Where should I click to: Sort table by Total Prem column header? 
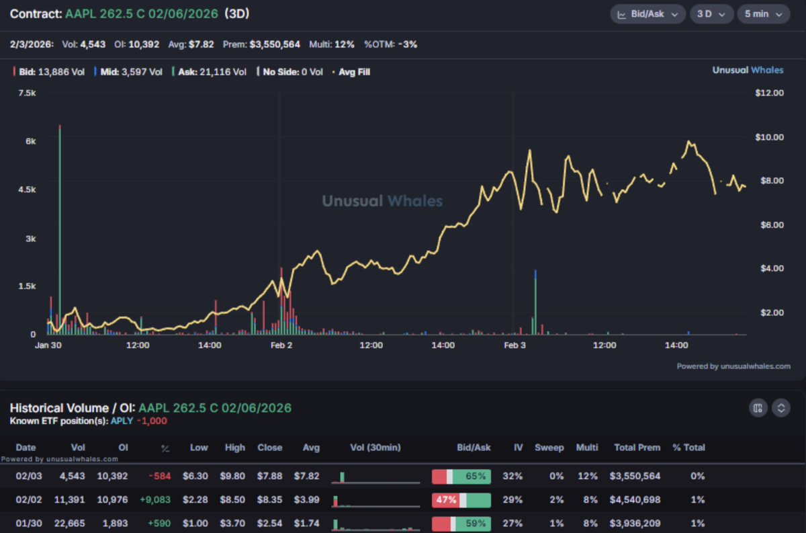637,447
